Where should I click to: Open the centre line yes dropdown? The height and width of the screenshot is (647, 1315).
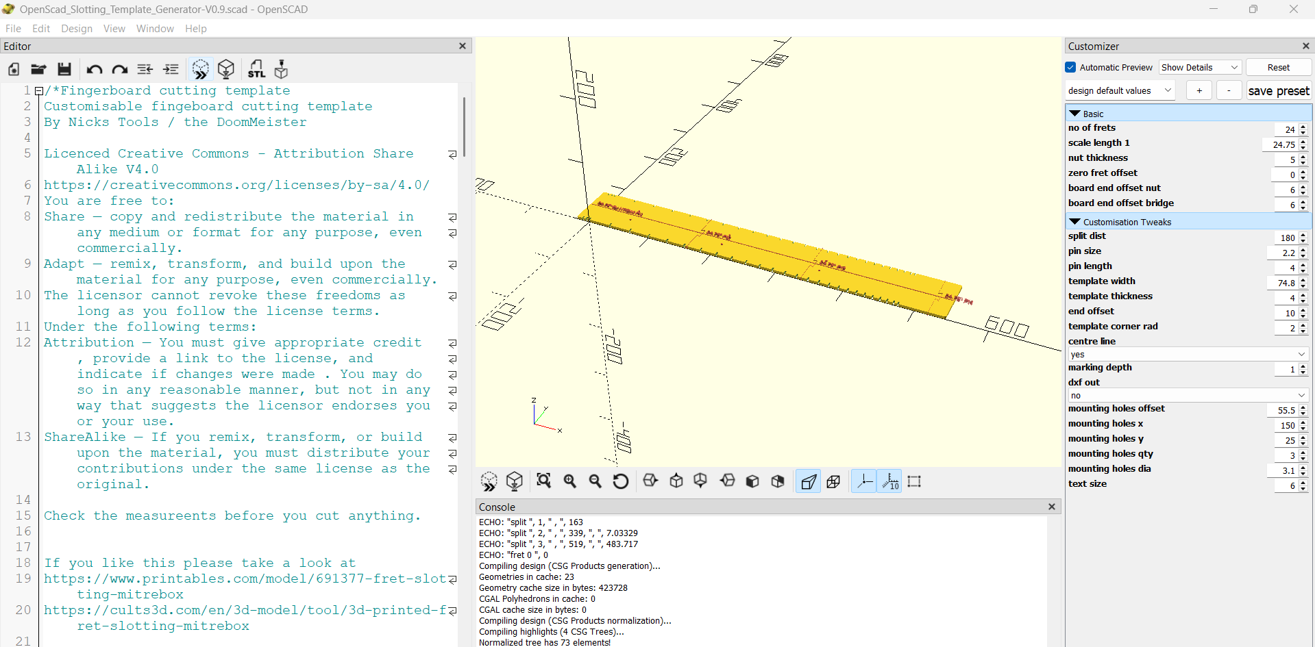[1188, 354]
